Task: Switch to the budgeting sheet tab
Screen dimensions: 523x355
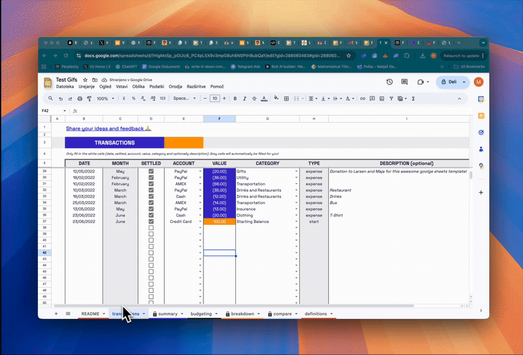Action: [201, 314]
